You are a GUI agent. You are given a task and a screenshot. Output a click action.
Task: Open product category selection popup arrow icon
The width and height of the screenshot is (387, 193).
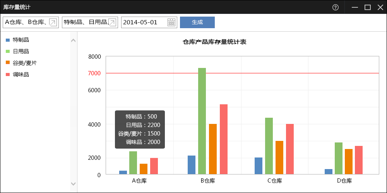[x=112, y=22]
